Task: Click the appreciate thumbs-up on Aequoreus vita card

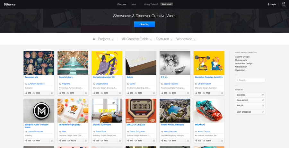Action: 26,93
